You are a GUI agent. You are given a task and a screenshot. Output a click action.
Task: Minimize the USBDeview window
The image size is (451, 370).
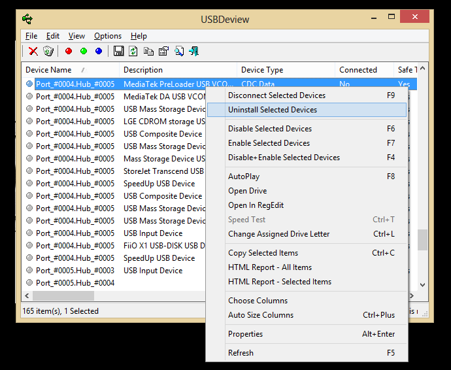[374, 17]
